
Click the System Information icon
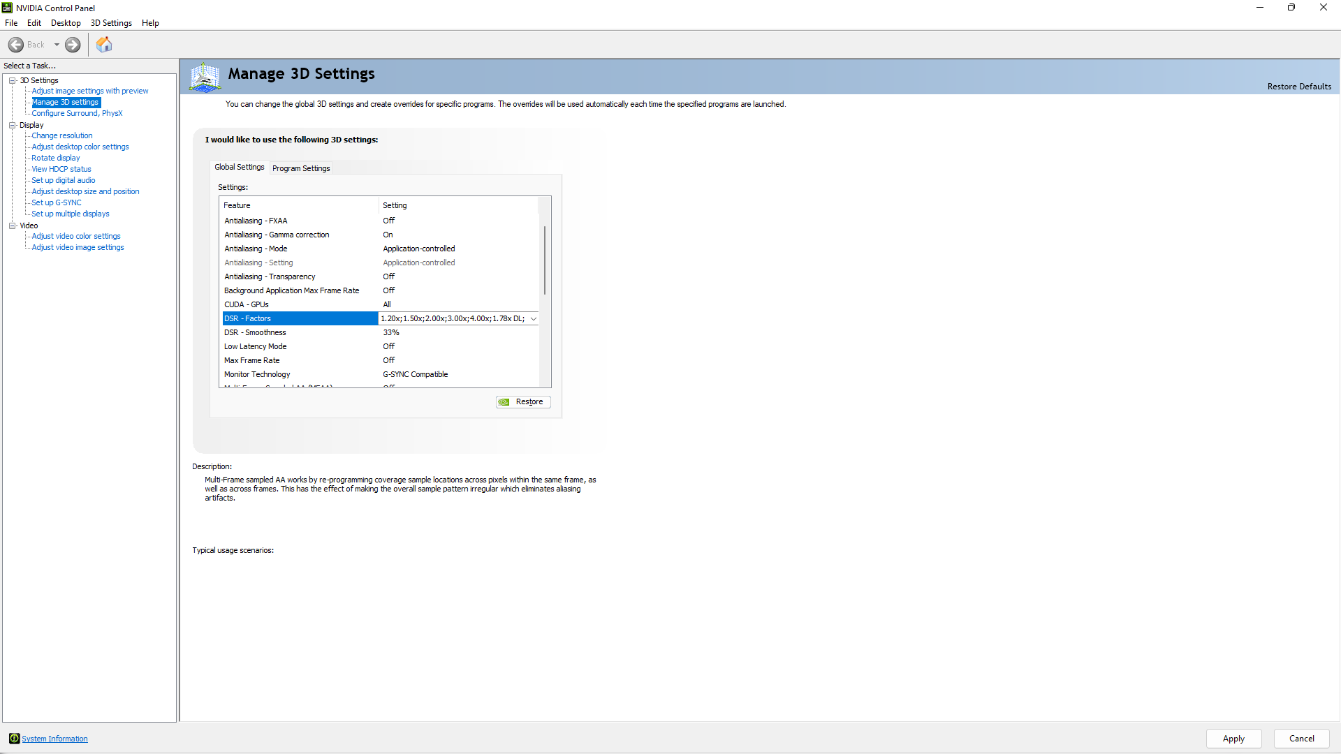(x=14, y=739)
